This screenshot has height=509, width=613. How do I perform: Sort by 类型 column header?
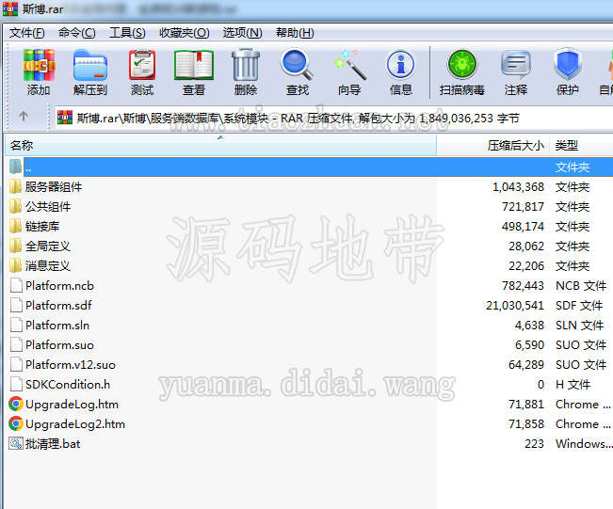tap(581, 145)
